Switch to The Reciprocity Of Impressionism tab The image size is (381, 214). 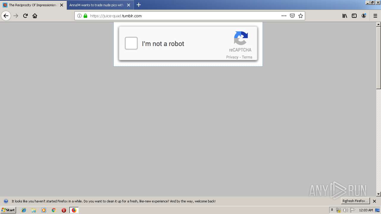tap(33, 5)
